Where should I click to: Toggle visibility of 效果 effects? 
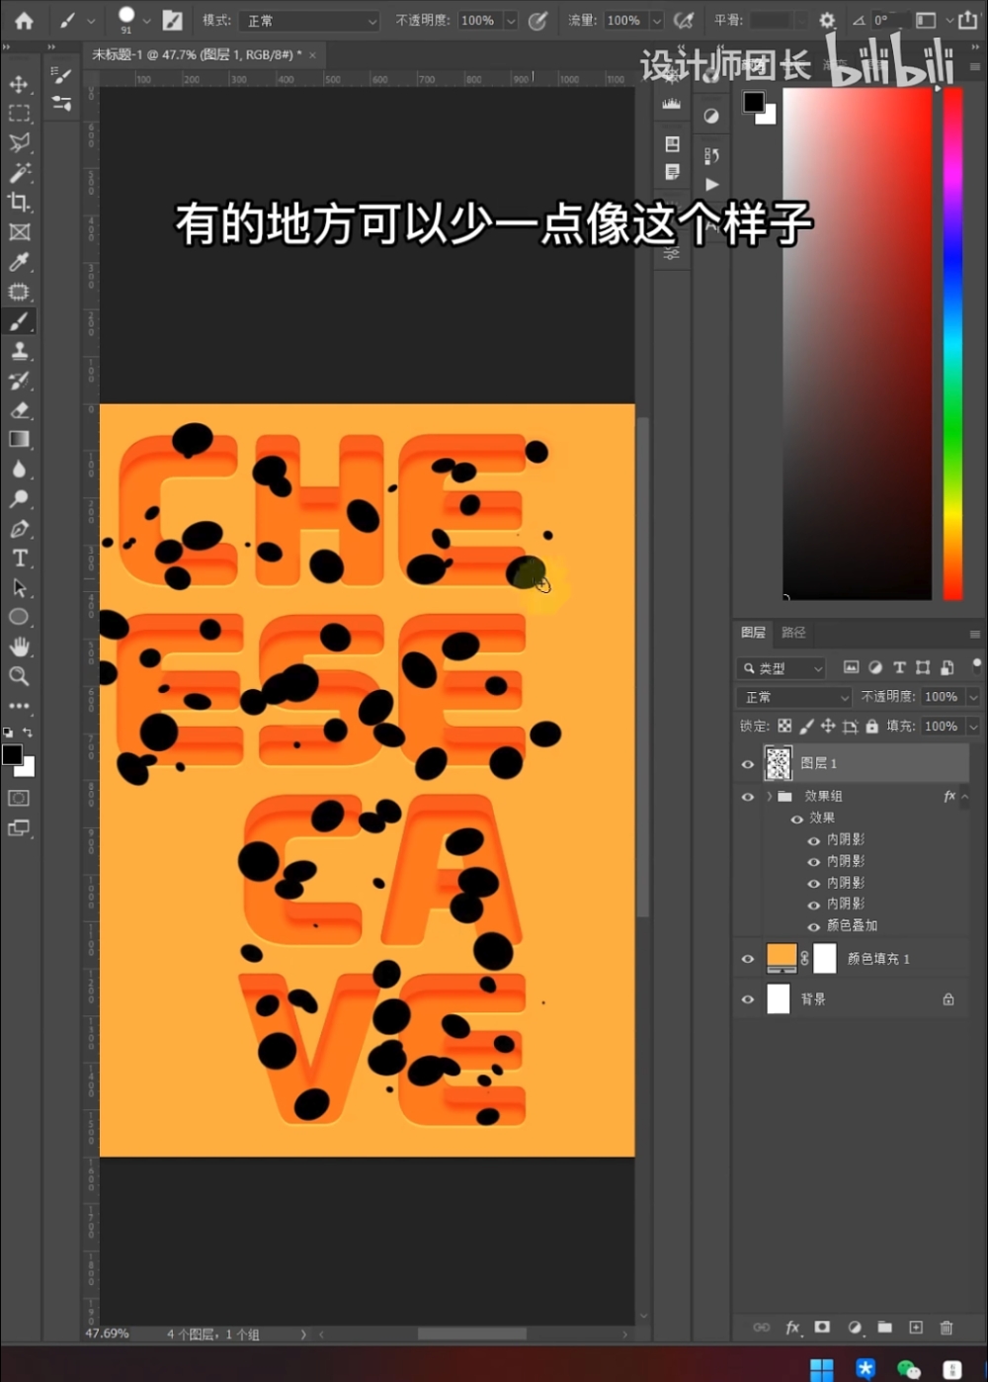click(796, 819)
